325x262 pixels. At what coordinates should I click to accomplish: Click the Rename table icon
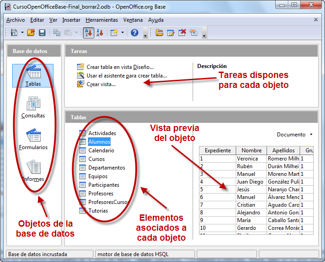(194, 33)
